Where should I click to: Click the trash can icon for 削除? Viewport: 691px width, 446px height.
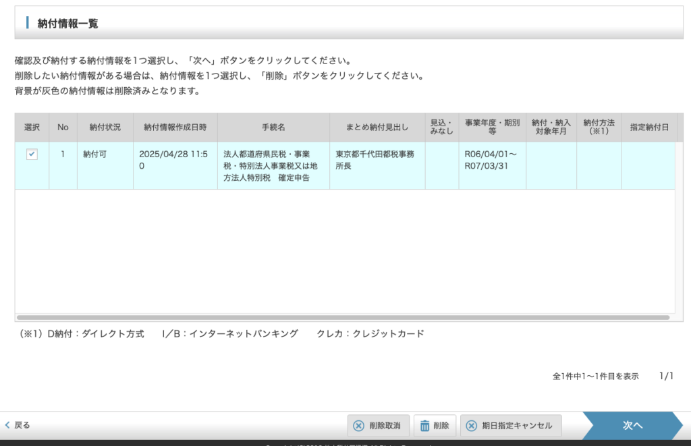click(425, 426)
